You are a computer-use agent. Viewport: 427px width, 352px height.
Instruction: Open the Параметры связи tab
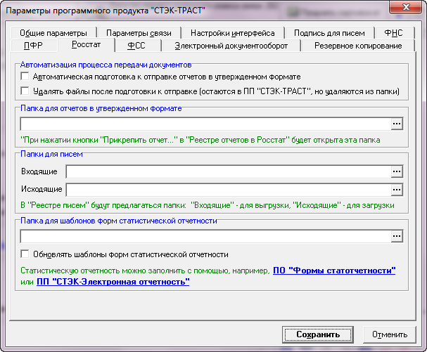point(139,33)
